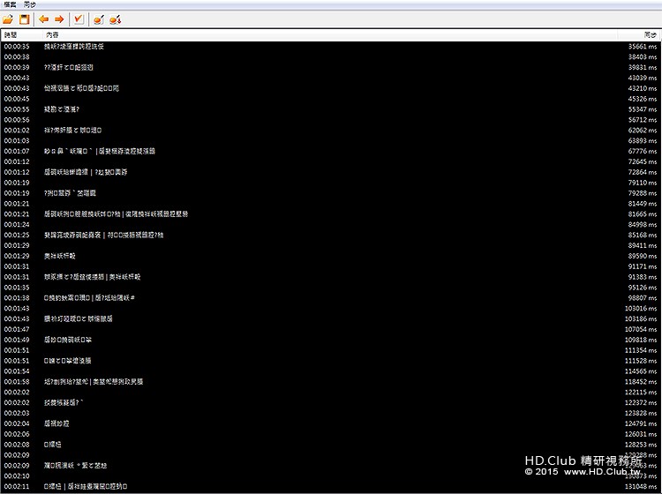Click the 122372 ms sync value
The width and height of the screenshot is (662, 494).
(641, 403)
